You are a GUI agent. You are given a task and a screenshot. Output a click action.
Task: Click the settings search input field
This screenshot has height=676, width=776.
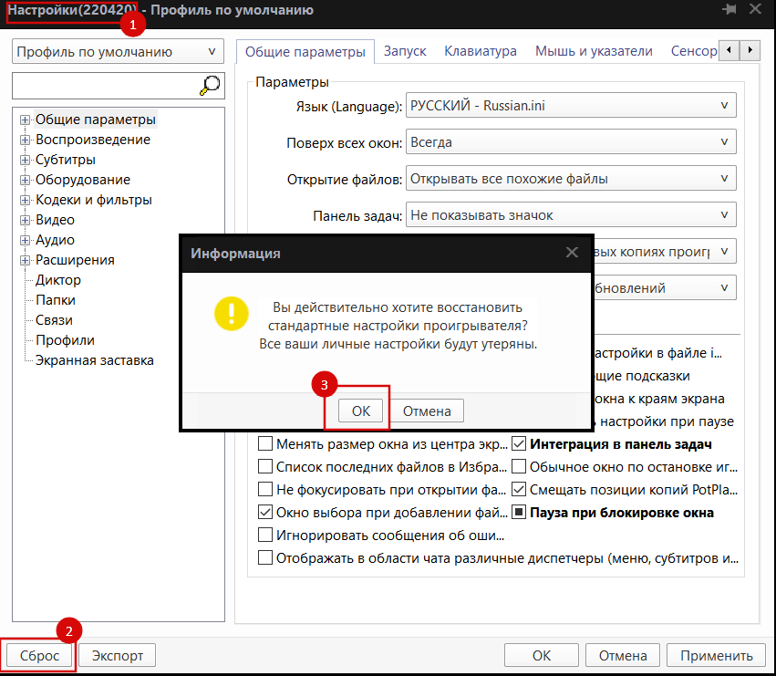tap(105, 86)
